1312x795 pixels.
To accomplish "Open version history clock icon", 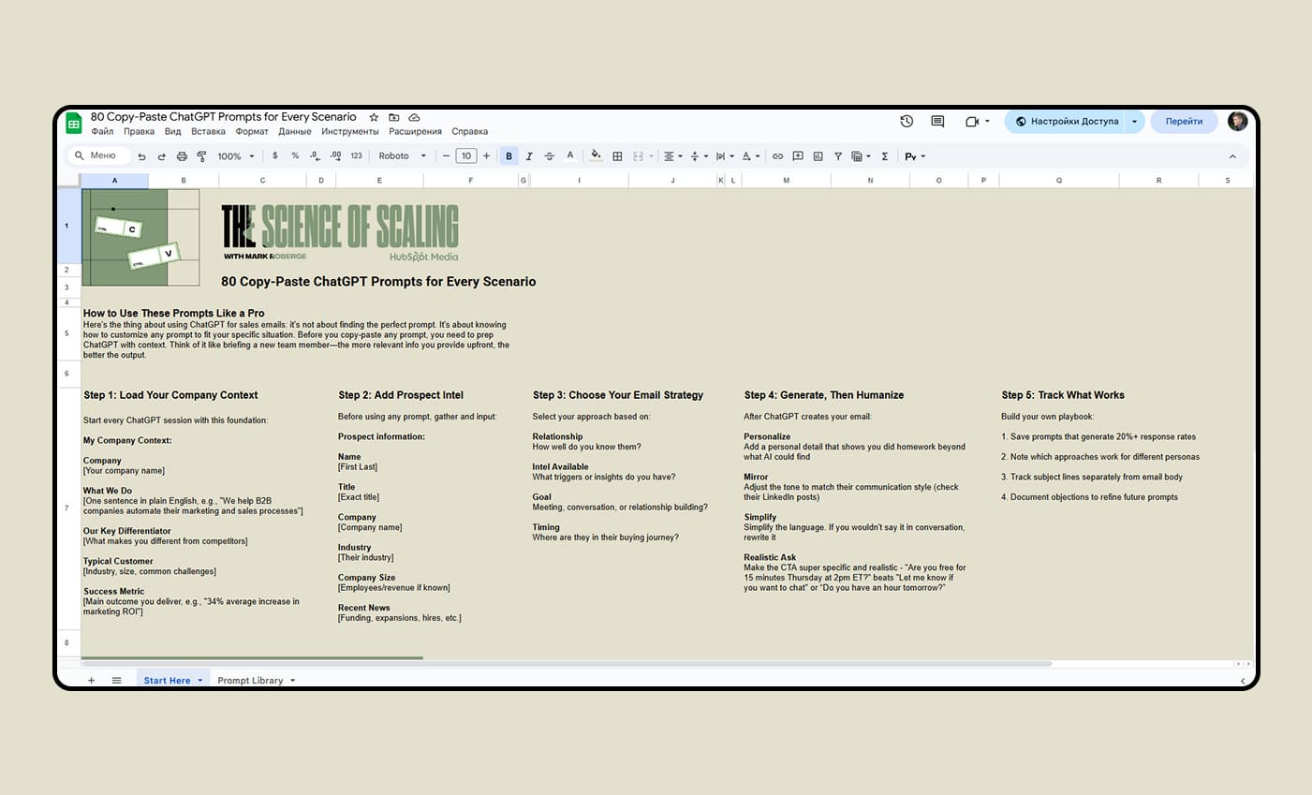I will [906, 122].
